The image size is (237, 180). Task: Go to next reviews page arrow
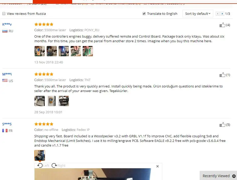point(222,14)
